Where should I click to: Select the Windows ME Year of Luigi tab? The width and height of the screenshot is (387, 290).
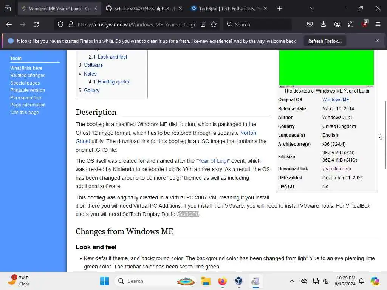click(x=59, y=9)
